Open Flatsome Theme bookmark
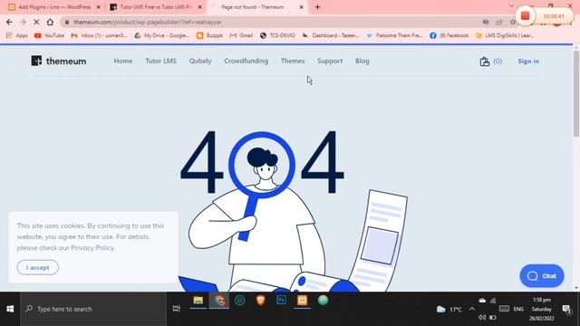 tap(394, 35)
